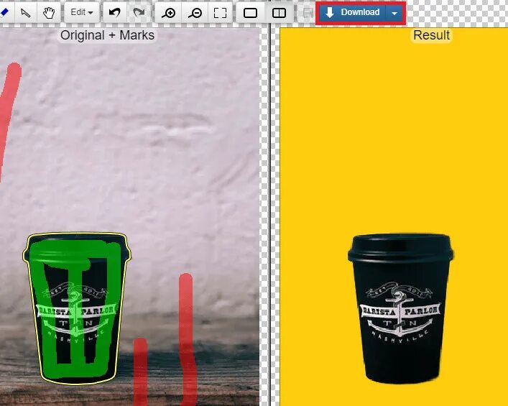Select the eraser tool
This screenshot has width=508, height=406.
pyautogui.click(x=6, y=13)
